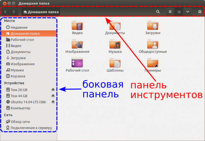Eject the Том 44 GB volume

click(53, 96)
